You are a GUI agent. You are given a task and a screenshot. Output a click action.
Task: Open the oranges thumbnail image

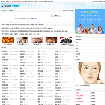point(8,40)
